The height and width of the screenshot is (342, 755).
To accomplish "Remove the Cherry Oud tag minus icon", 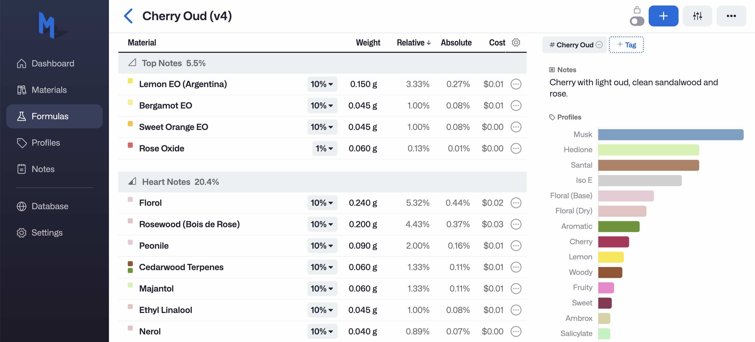I will [599, 45].
